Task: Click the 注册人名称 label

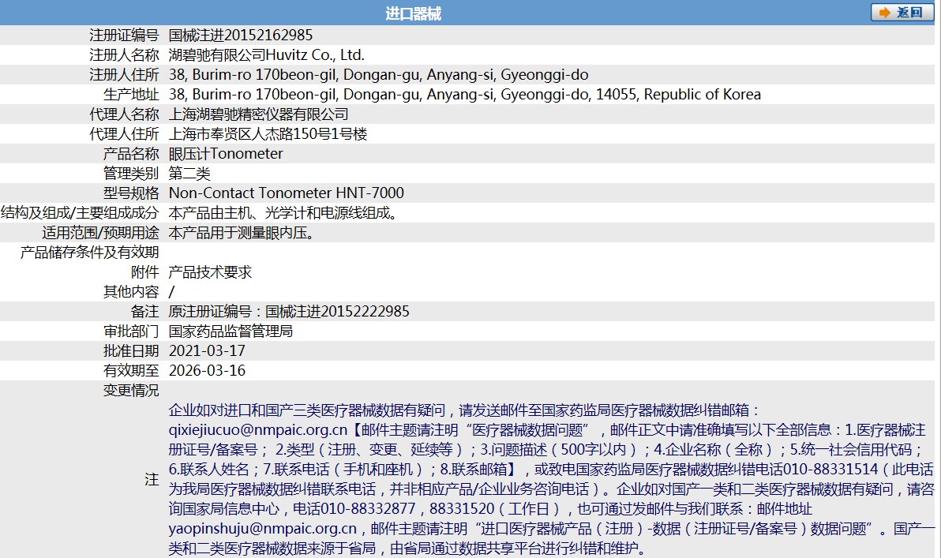Action: (x=124, y=55)
